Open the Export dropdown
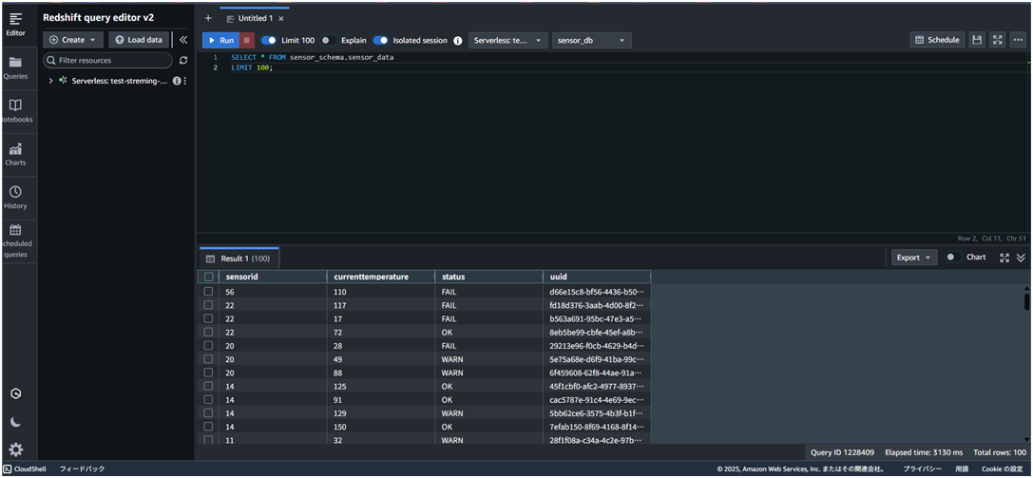1033x478 pixels. [x=914, y=258]
